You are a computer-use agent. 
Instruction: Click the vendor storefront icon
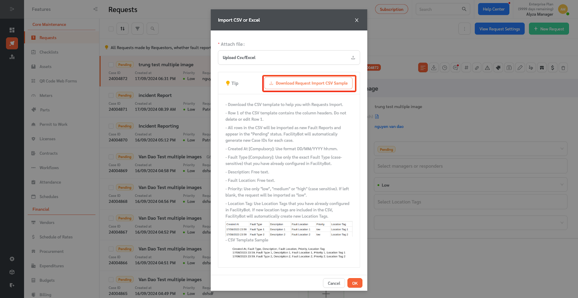click(542, 68)
